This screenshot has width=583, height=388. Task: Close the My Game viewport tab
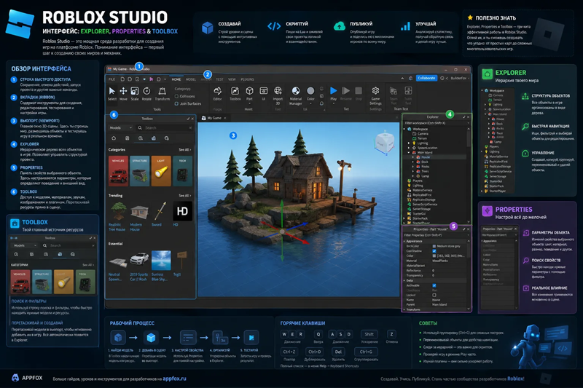[x=225, y=118]
